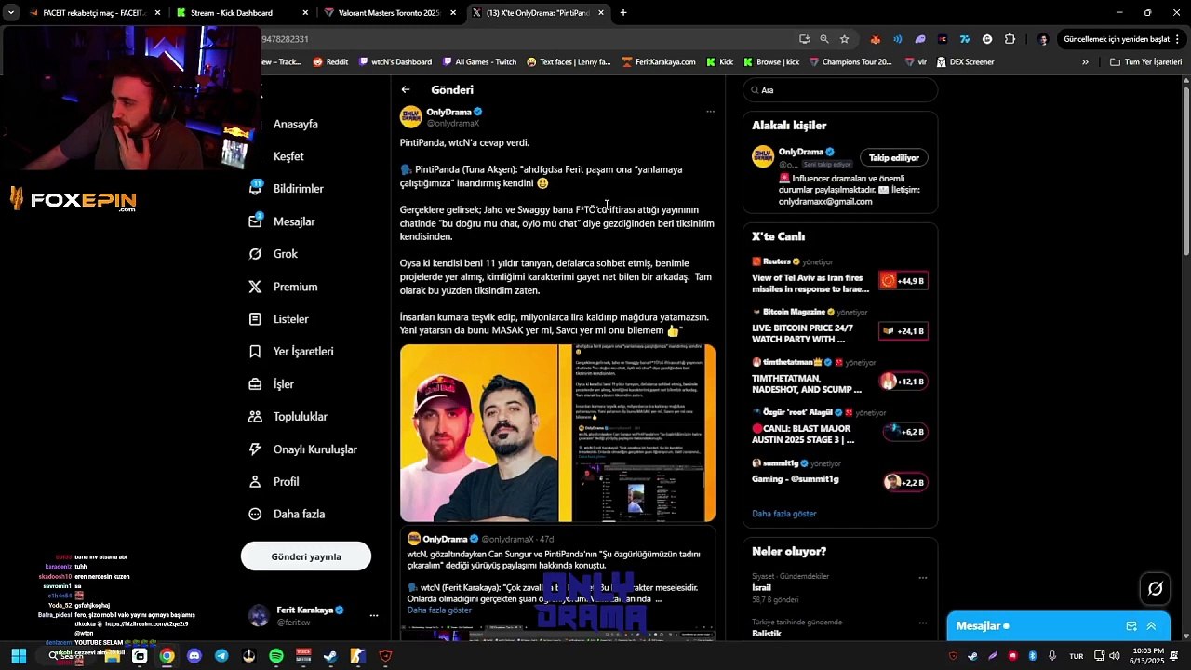The width and height of the screenshot is (1191, 670).
Task: Open the taskbar clock and date
Action: tap(1148, 656)
